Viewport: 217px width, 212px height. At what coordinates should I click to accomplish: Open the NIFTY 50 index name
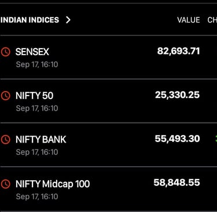point(34,96)
